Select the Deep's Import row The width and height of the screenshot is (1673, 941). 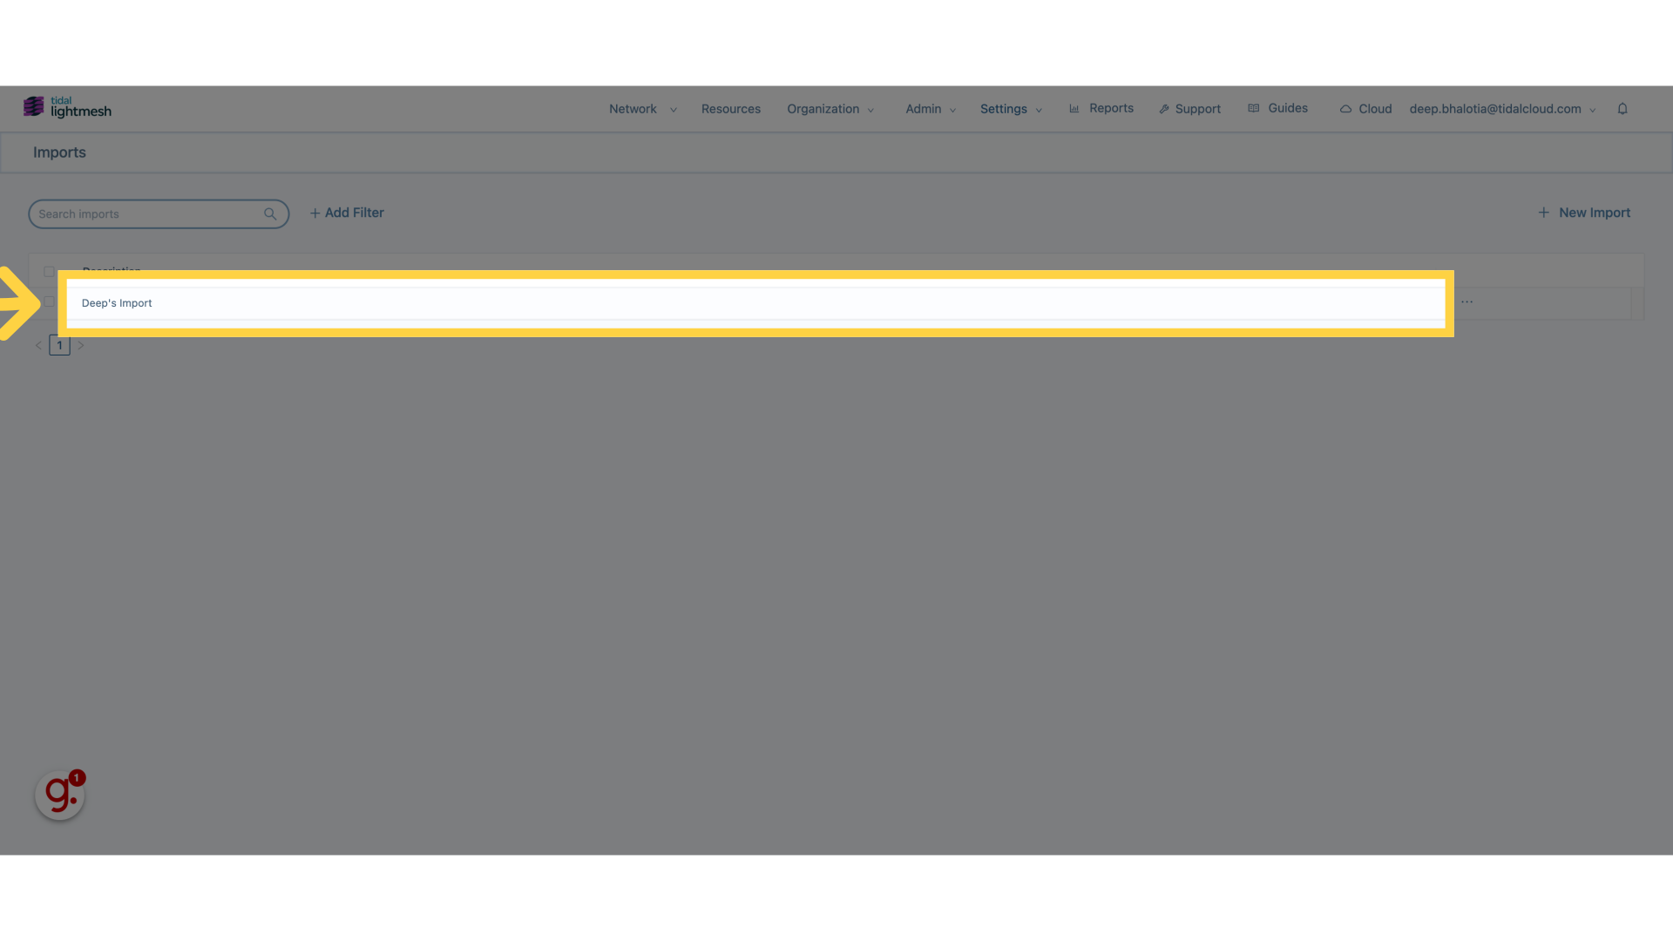(756, 302)
